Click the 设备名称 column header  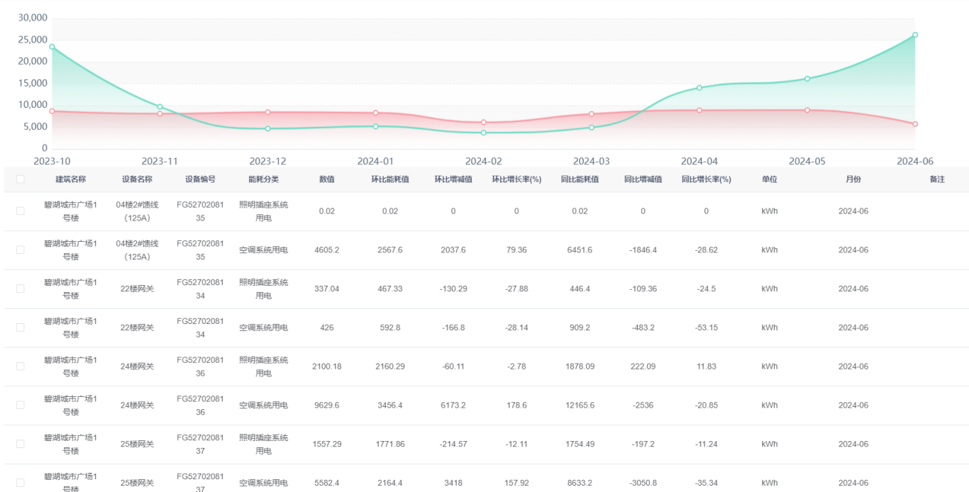(137, 179)
